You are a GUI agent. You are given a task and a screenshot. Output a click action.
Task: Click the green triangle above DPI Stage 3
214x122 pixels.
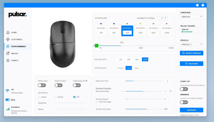[127, 24]
